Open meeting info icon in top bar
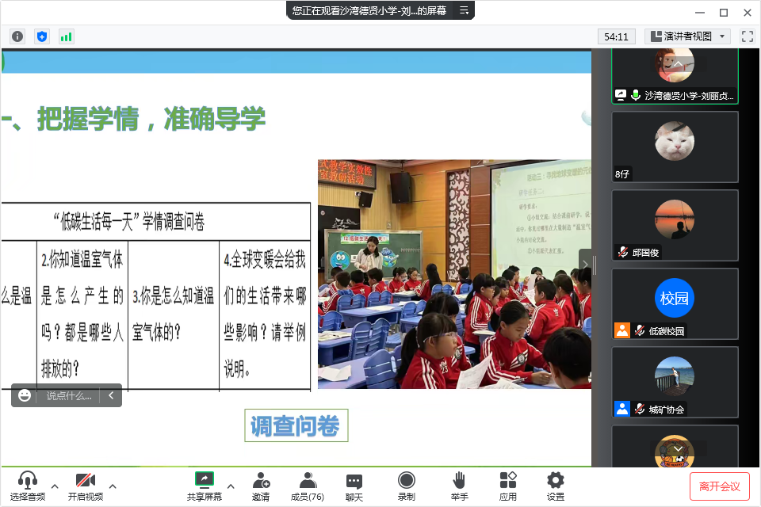761x507 pixels. (x=17, y=36)
